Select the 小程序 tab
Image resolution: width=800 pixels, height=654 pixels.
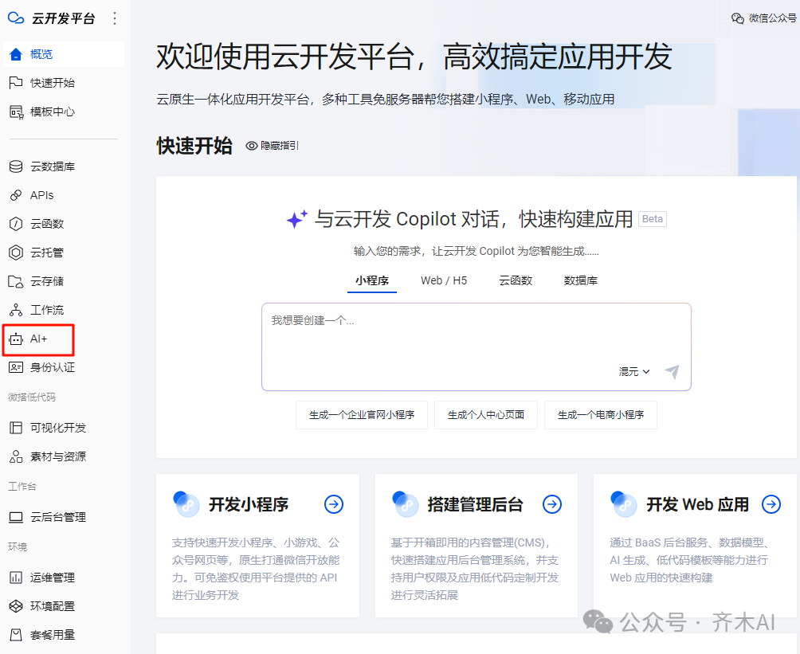point(372,280)
